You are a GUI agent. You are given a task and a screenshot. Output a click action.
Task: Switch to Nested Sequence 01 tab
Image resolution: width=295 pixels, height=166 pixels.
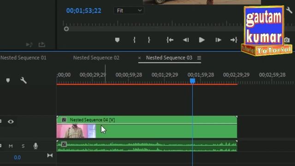click(24, 58)
